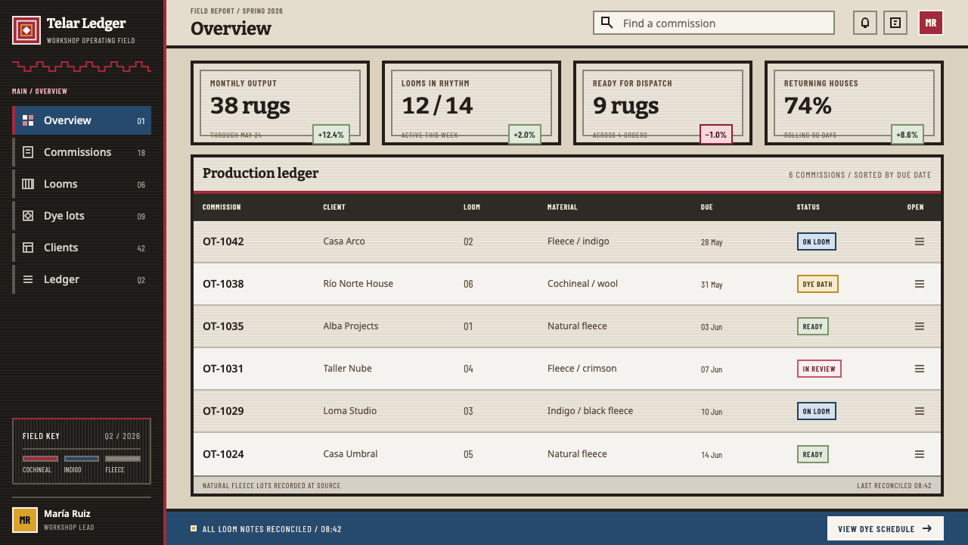Click the +12.4% monthly output badge

pyautogui.click(x=331, y=135)
